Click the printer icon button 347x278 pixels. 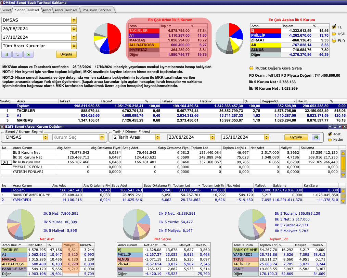pos(17,54)
